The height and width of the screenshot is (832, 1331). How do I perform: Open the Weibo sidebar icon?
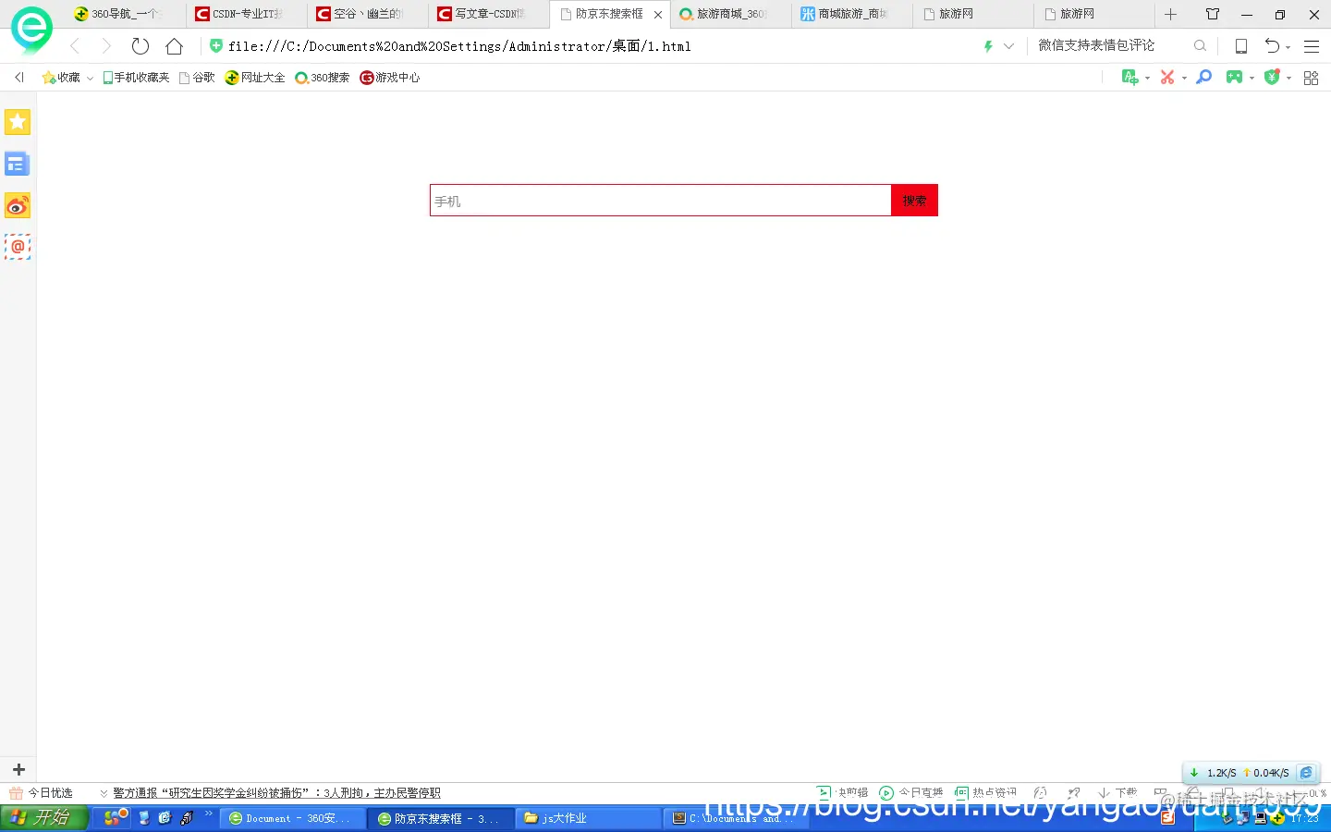18,205
